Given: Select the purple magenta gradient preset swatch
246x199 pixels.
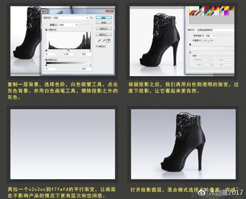Looking at the screenshot, I should pyautogui.click(x=226, y=13).
